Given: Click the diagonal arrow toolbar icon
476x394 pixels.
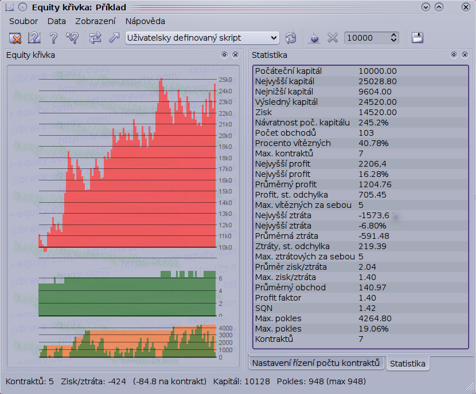Looking at the screenshot, I should pyautogui.click(x=113, y=38).
